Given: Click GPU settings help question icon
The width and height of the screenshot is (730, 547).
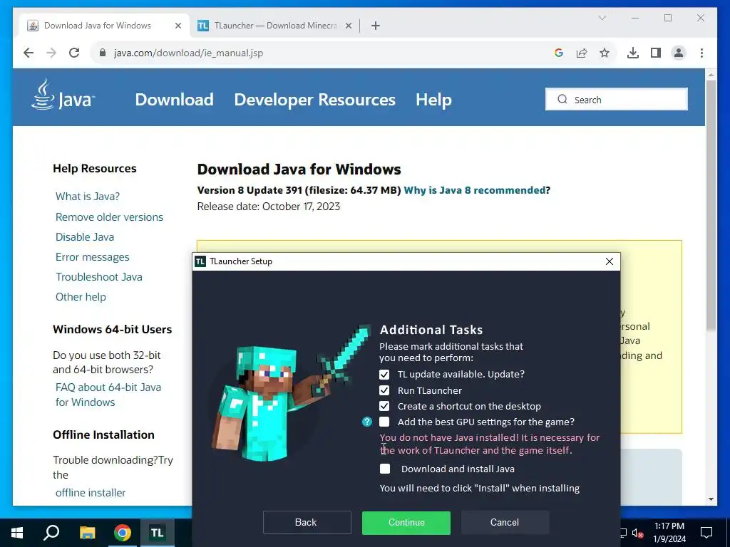Looking at the screenshot, I should [x=367, y=422].
